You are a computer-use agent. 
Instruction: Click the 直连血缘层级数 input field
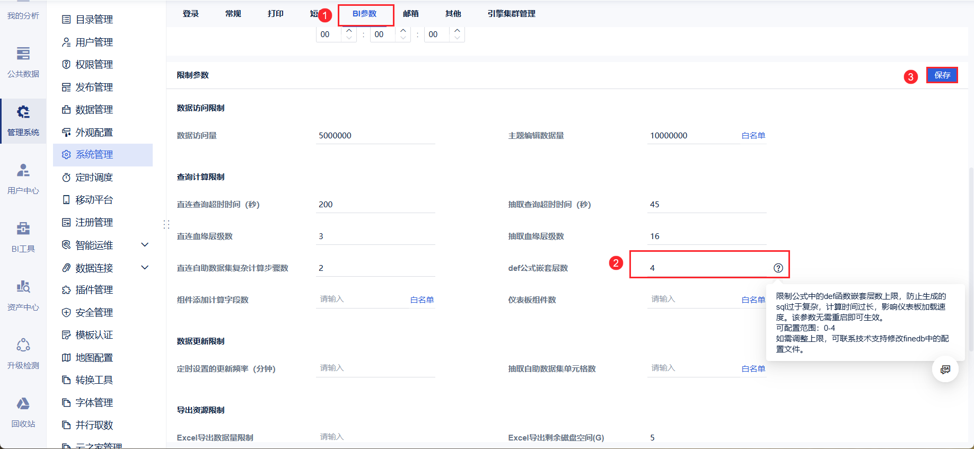tap(375, 236)
